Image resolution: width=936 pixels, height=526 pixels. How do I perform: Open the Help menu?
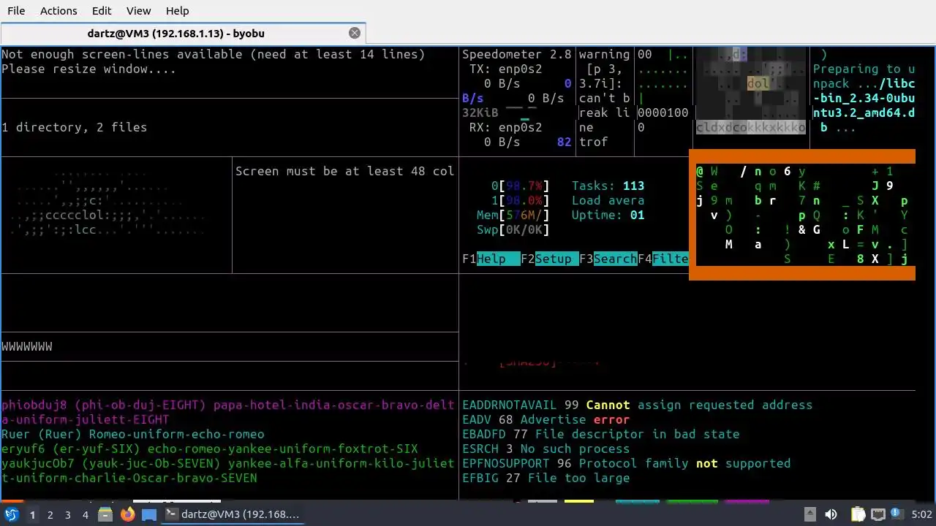pos(177,11)
